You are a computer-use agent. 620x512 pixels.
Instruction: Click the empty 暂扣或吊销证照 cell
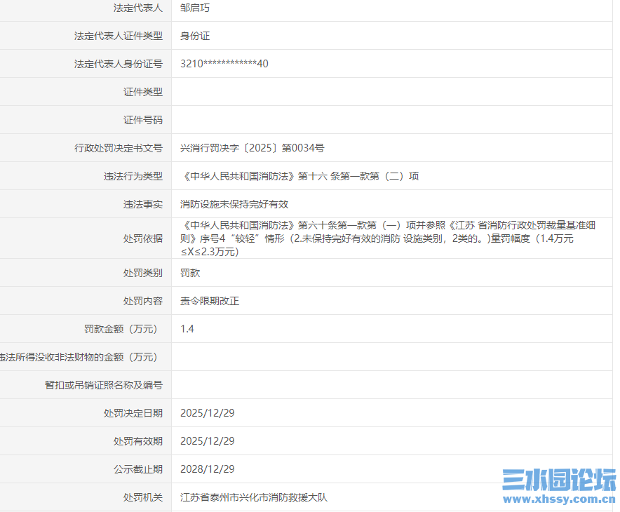pos(281,384)
